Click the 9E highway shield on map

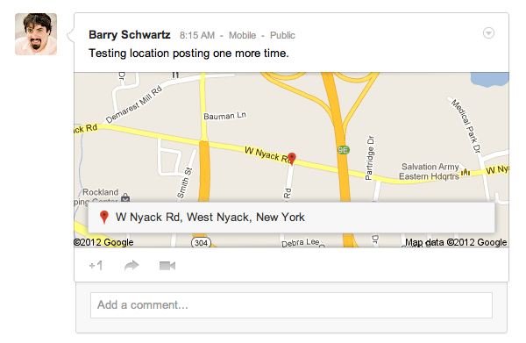coord(343,150)
